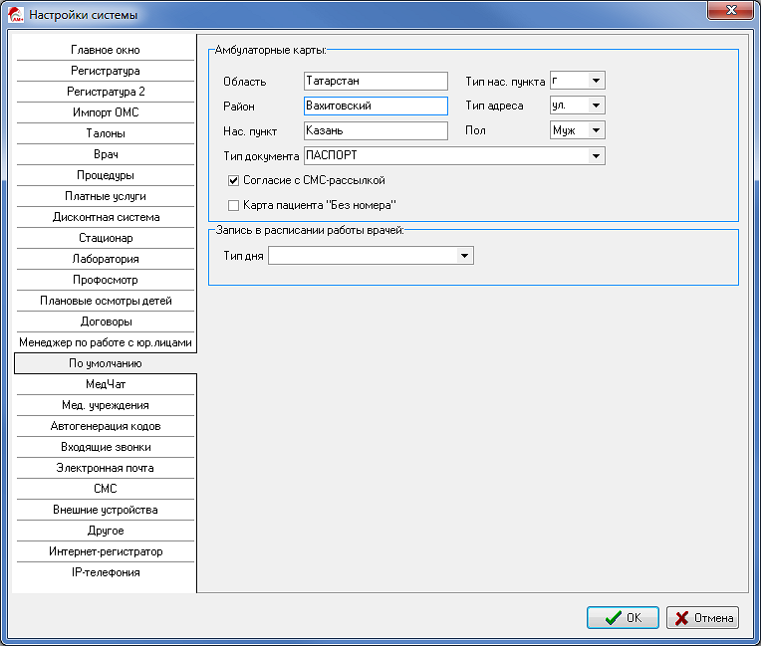Click the Область field with Татарстан
The height and width of the screenshot is (646, 761).
tap(376, 81)
